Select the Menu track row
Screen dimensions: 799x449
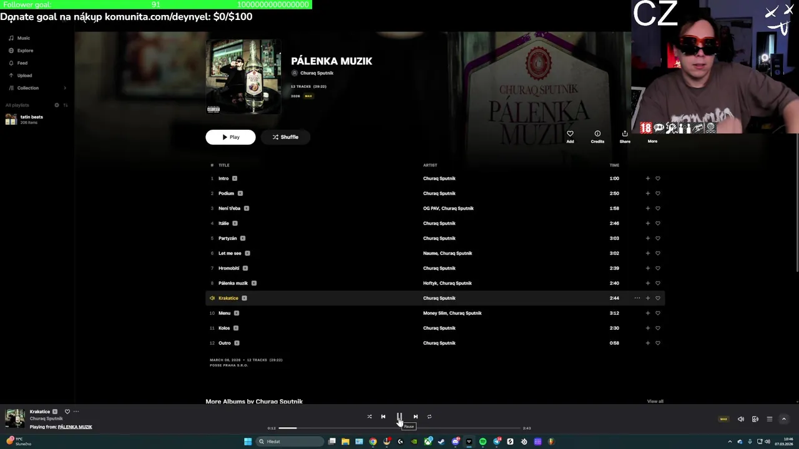pyautogui.click(x=435, y=313)
